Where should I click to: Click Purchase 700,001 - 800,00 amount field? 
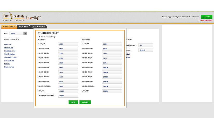click(68, 77)
